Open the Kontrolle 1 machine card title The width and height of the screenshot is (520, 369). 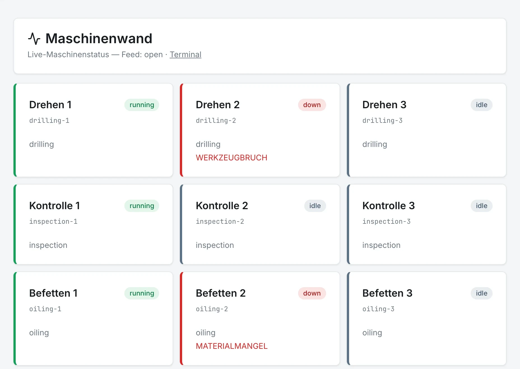pyautogui.click(x=55, y=206)
